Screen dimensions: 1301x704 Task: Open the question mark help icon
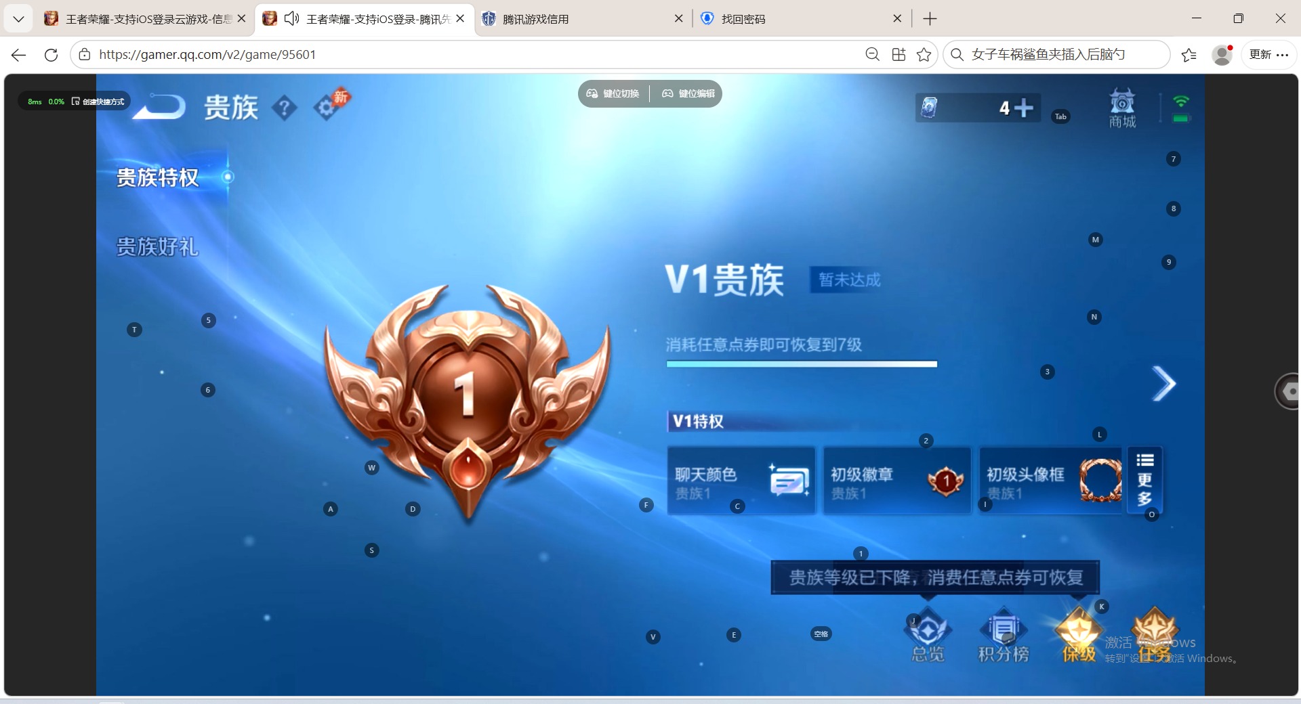tap(285, 108)
